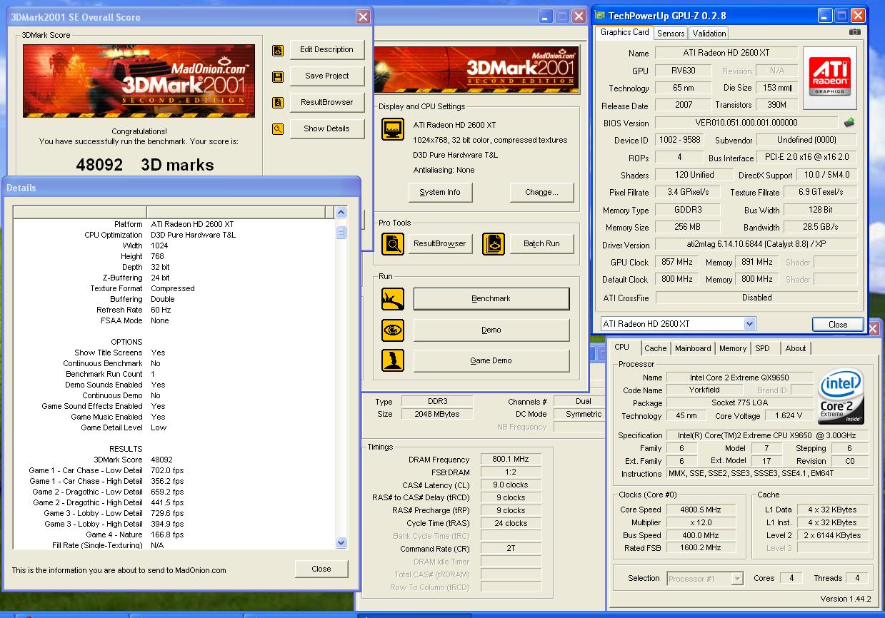Switch to the Sensors tab in GPU-Z
This screenshot has width=885, height=618.
[671, 34]
